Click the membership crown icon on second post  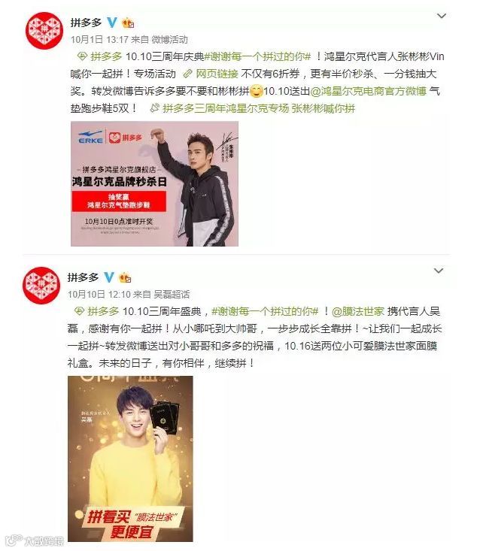pos(125,278)
